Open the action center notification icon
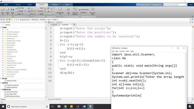 pos(190,106)
